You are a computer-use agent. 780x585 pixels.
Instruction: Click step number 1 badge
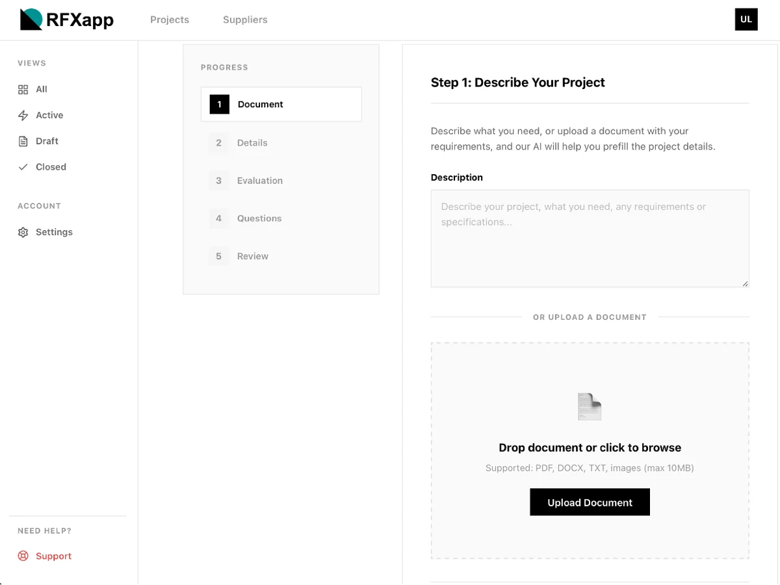click(x=220, y=104)
